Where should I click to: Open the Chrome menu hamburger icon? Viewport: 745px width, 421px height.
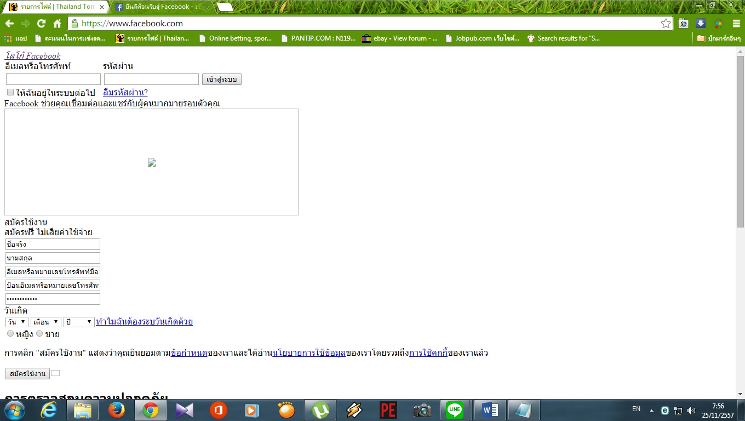[736, 24]
